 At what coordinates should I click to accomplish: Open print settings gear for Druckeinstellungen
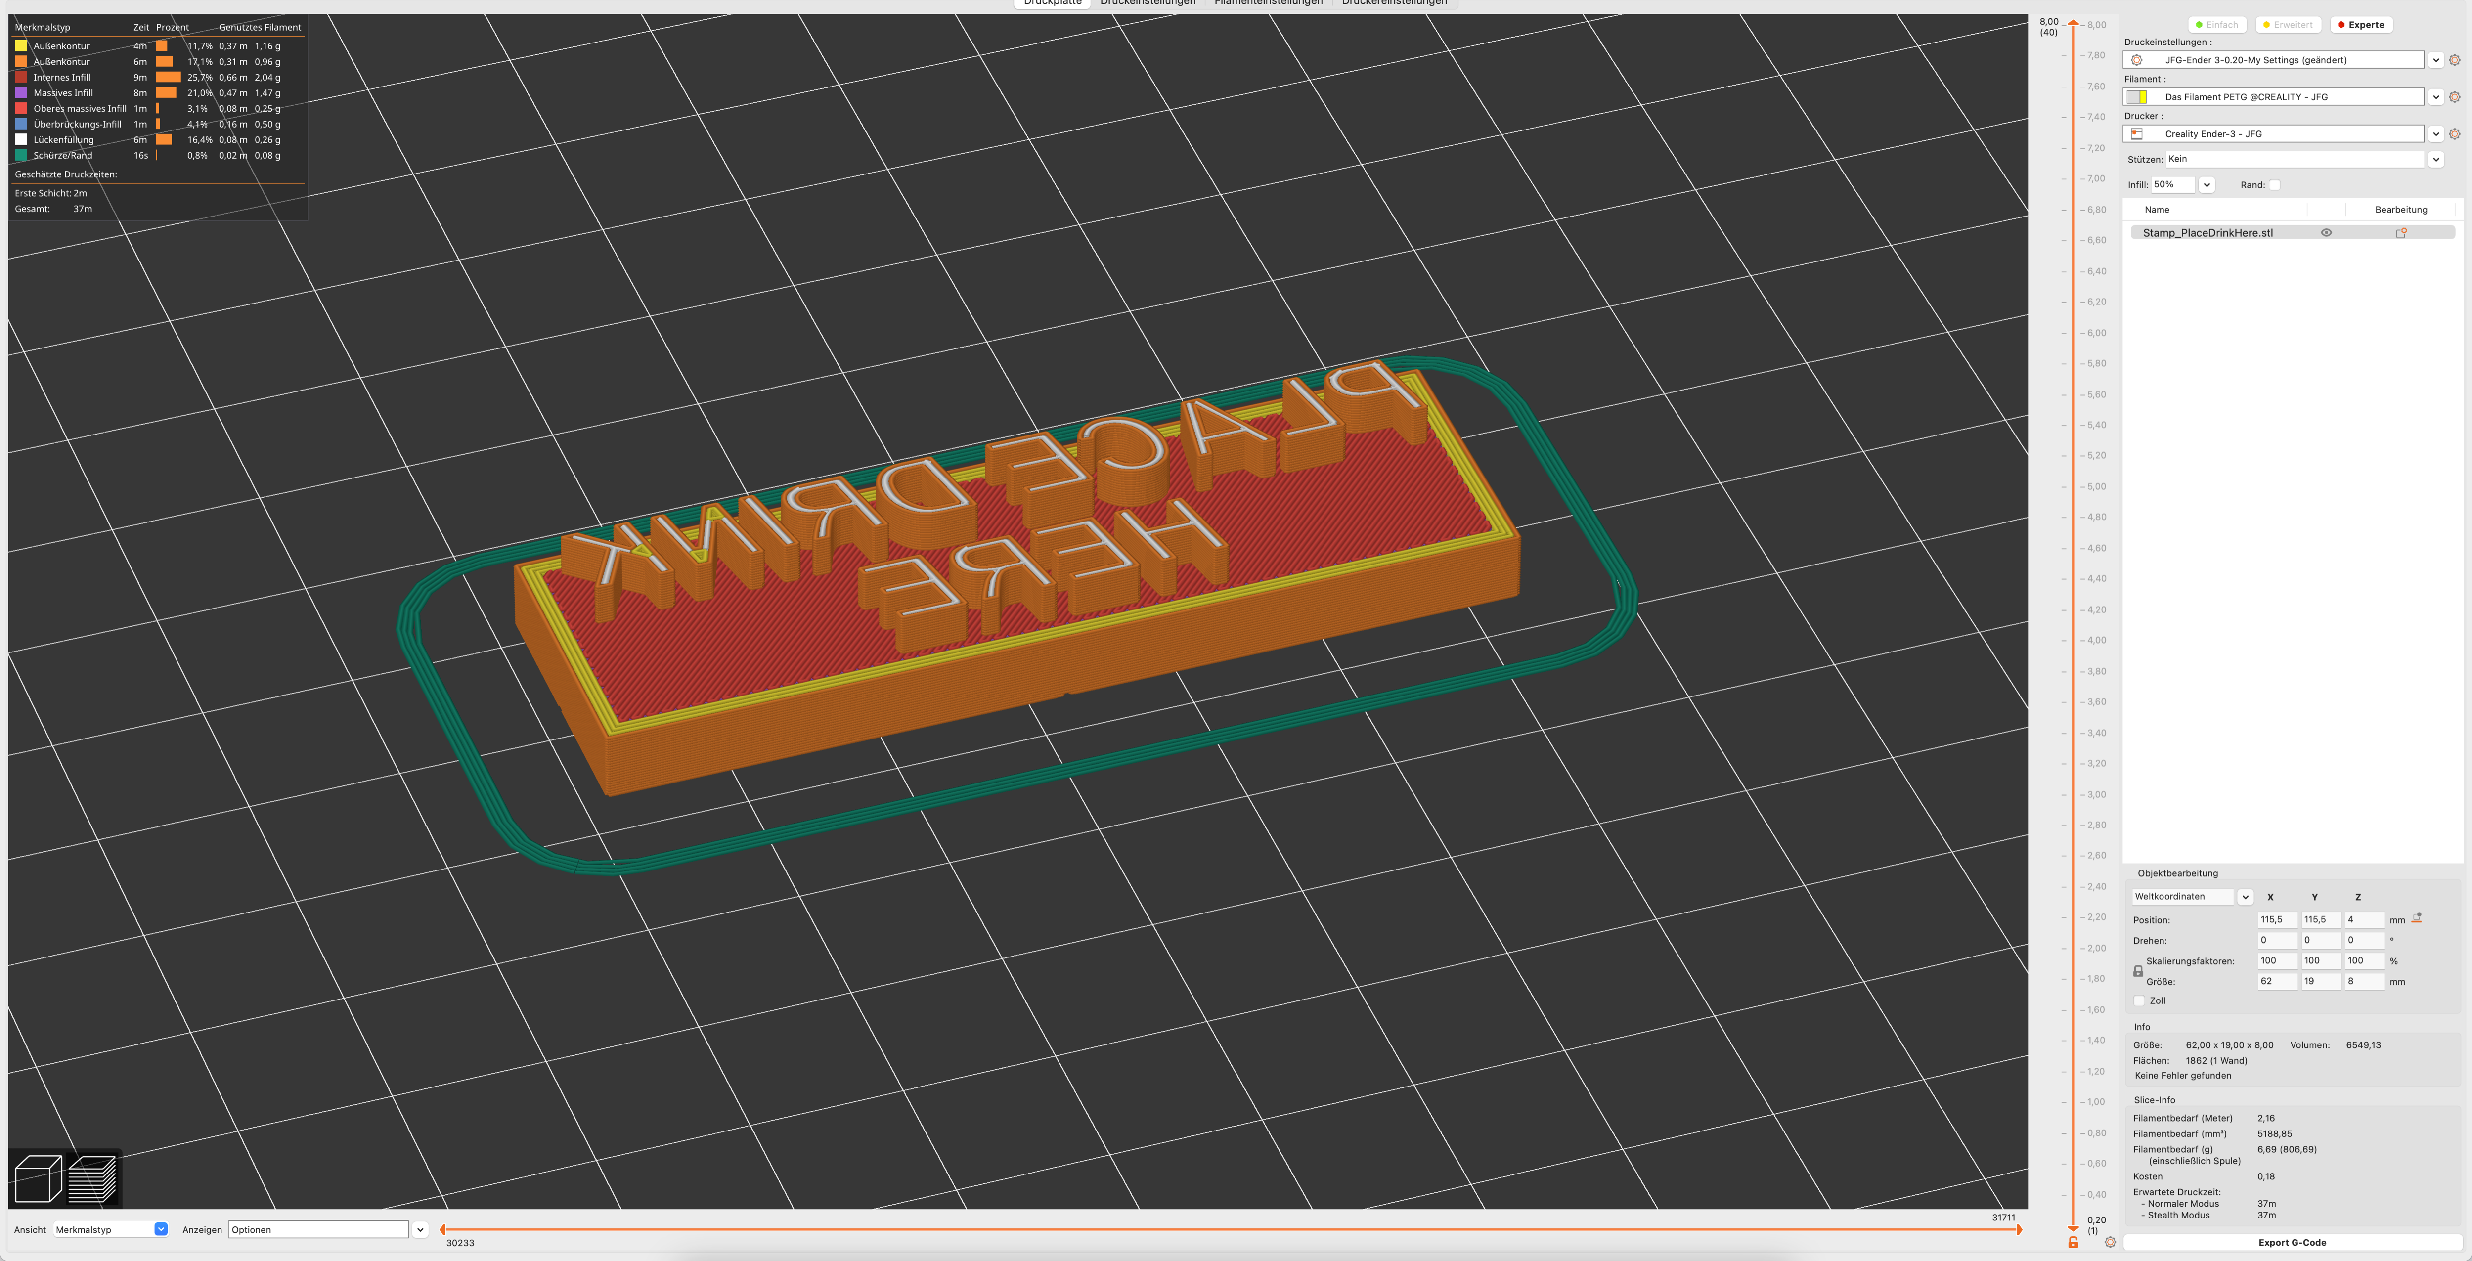tap(2454, 60)
